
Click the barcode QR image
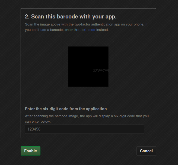tap(88, 66)
